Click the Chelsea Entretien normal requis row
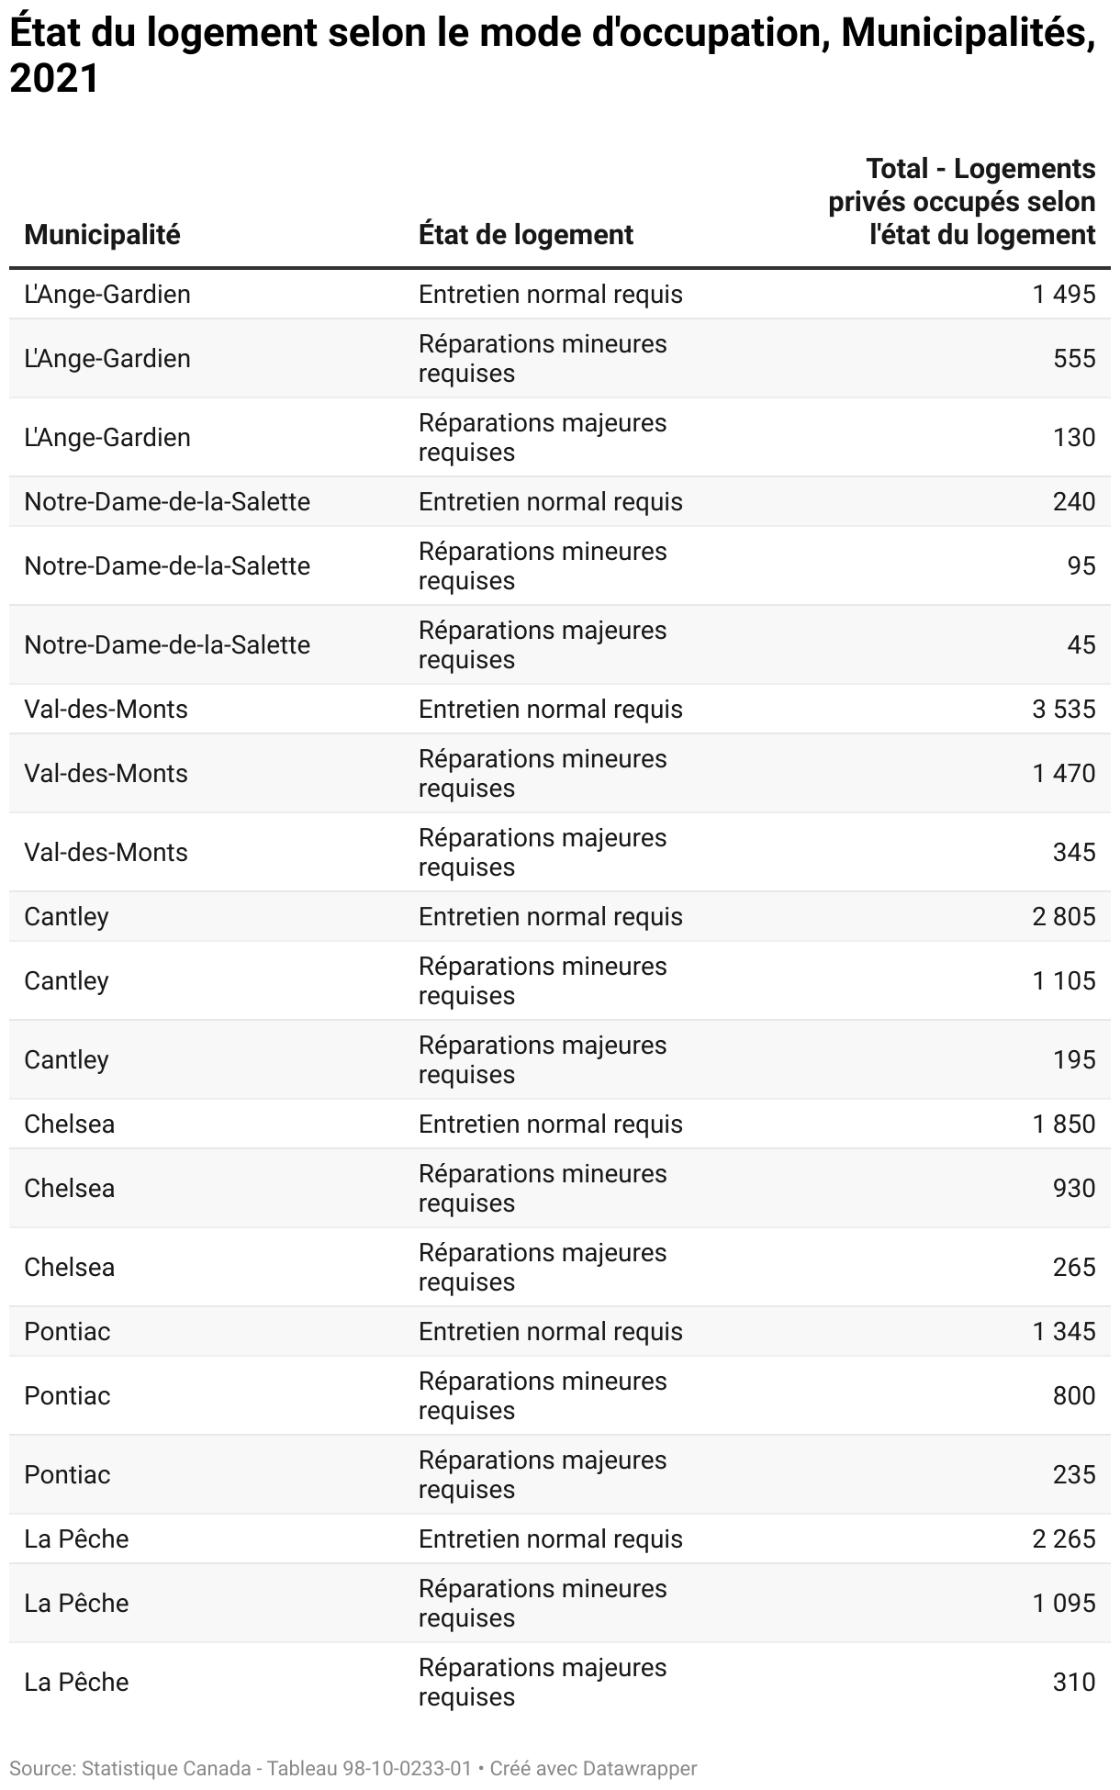Viewport: 1120px width, 1790px height. (560, 1124)
